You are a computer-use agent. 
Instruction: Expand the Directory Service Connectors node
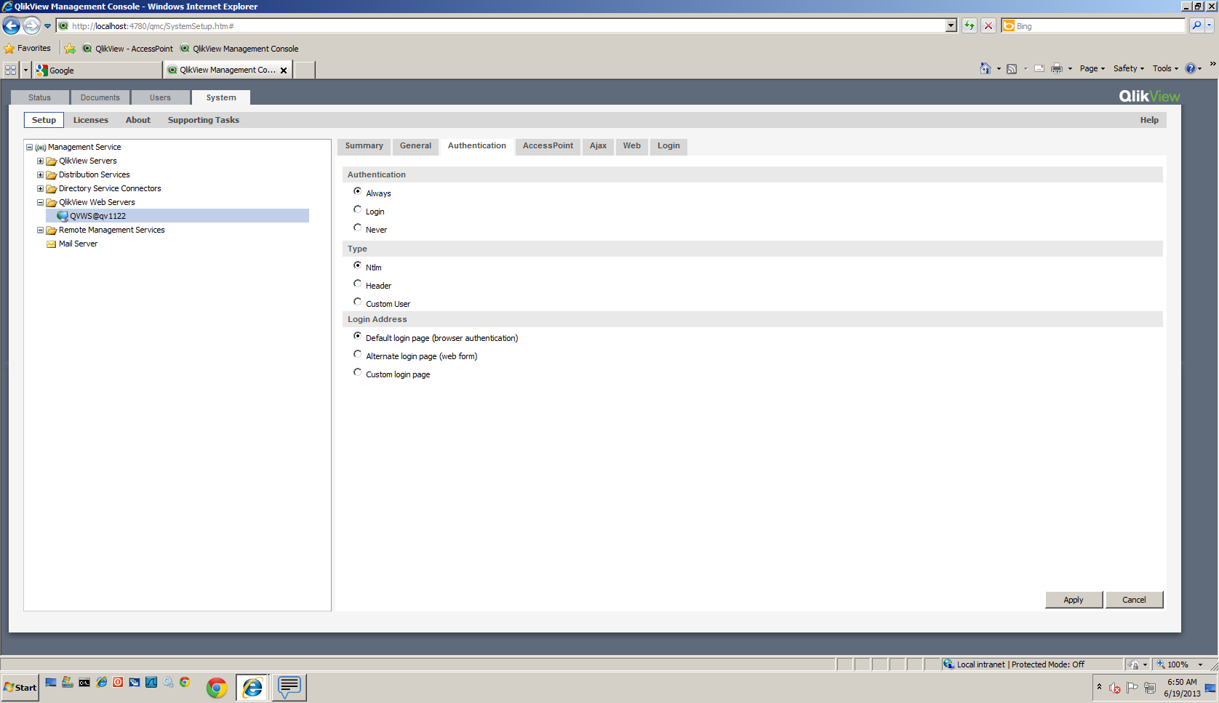[41, 188]
